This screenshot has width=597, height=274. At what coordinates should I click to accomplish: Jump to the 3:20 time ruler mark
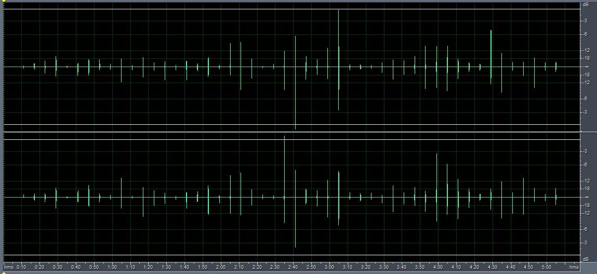[365, 268]
